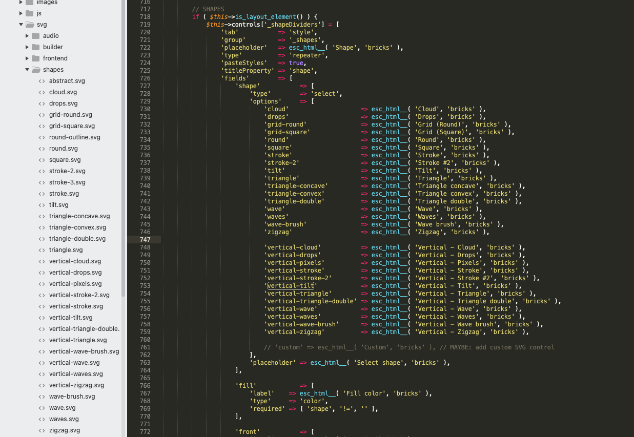Click the builder folder icon
The height and width of the screenshot is (437, 634).
[x=35, y=47]
